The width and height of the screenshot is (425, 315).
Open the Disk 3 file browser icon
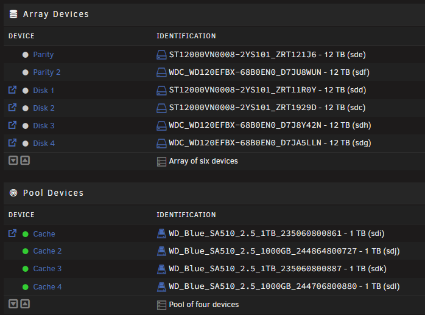pyautogui.click(x=12, y=125)
